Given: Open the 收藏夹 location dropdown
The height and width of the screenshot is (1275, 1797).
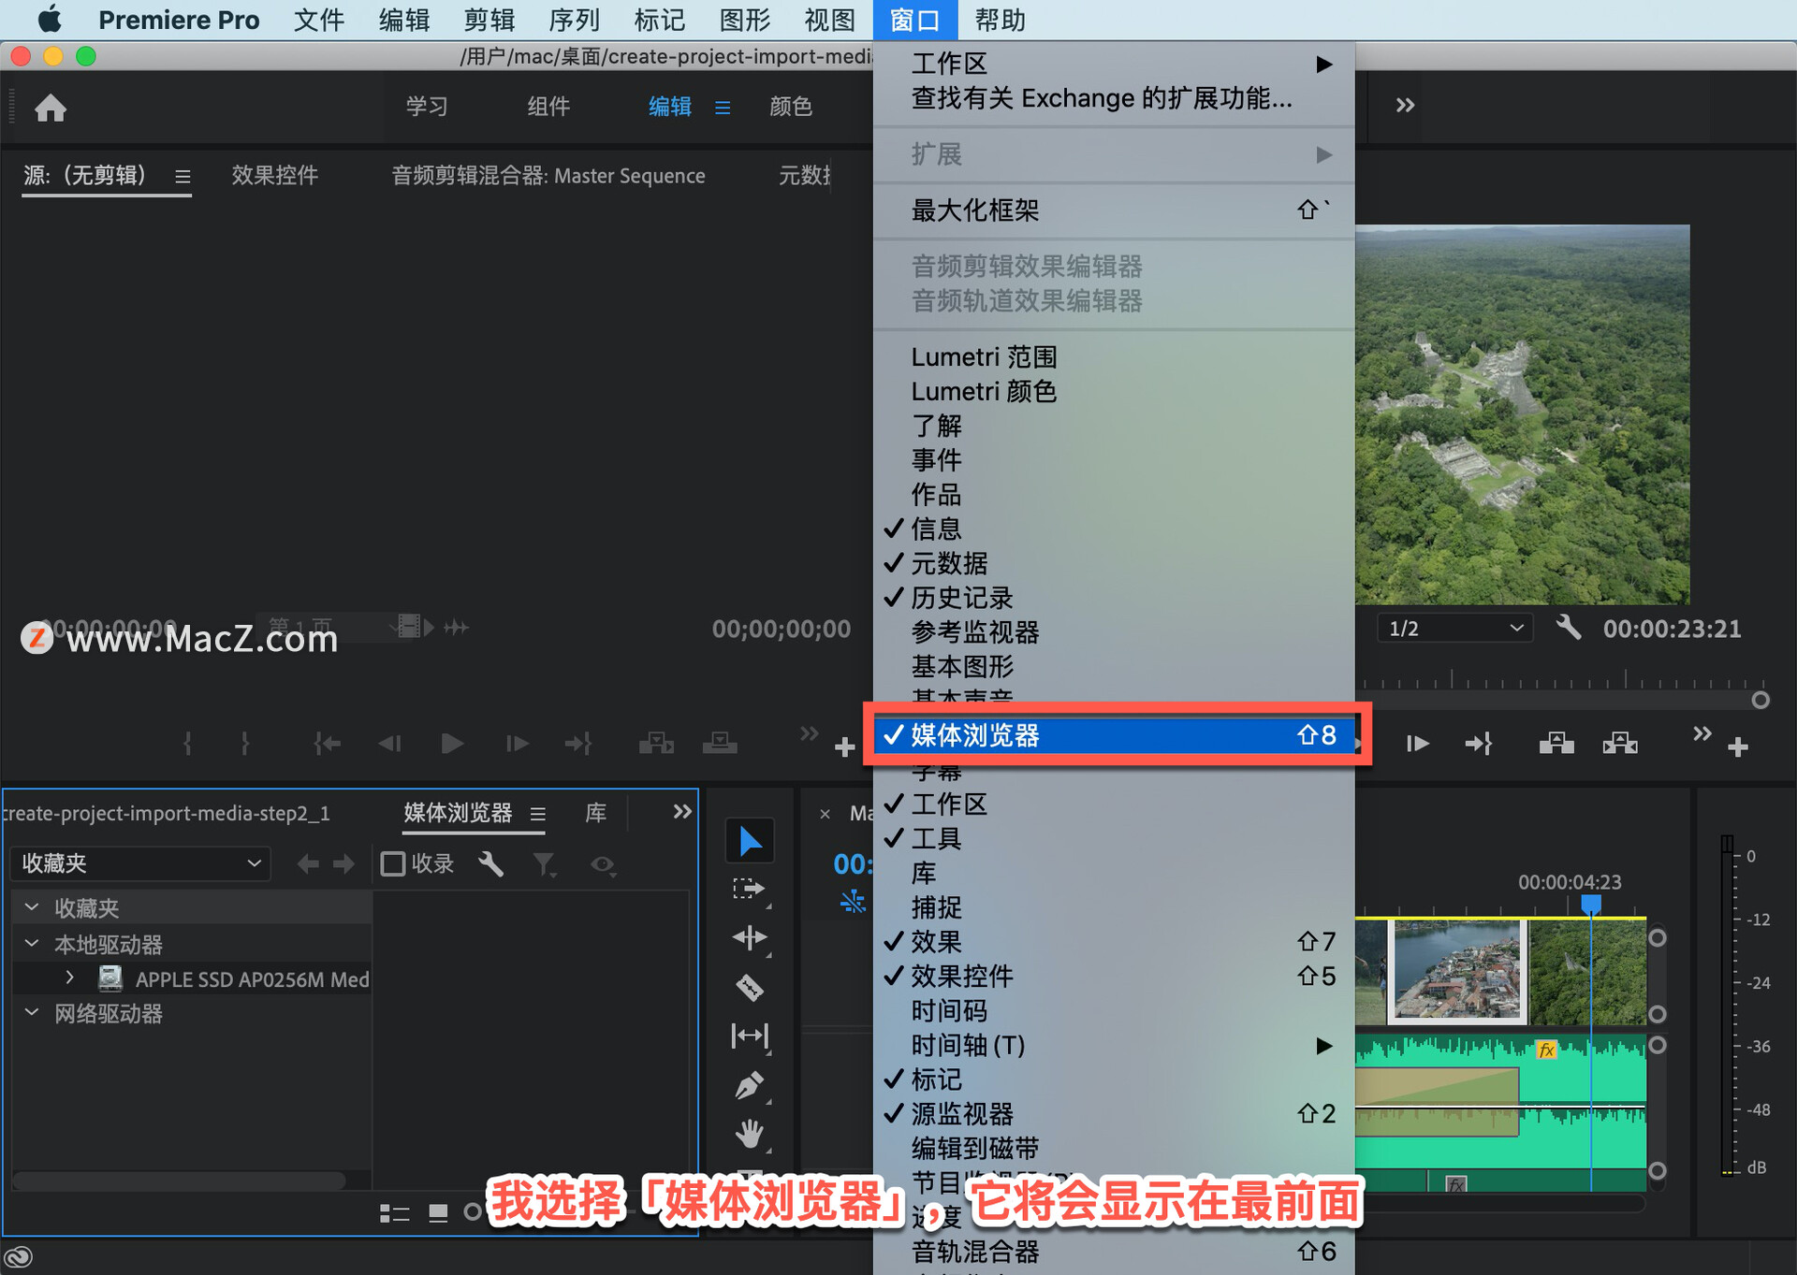Looking at the screenshot, I should click(x=140, y=863).
